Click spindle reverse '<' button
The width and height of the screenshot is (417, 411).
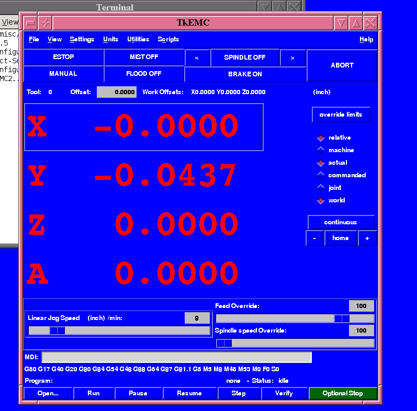[x=197, y=58]
